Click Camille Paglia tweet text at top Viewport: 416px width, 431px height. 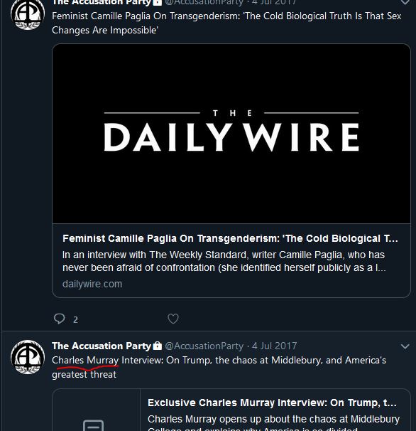tap(226, 23)
